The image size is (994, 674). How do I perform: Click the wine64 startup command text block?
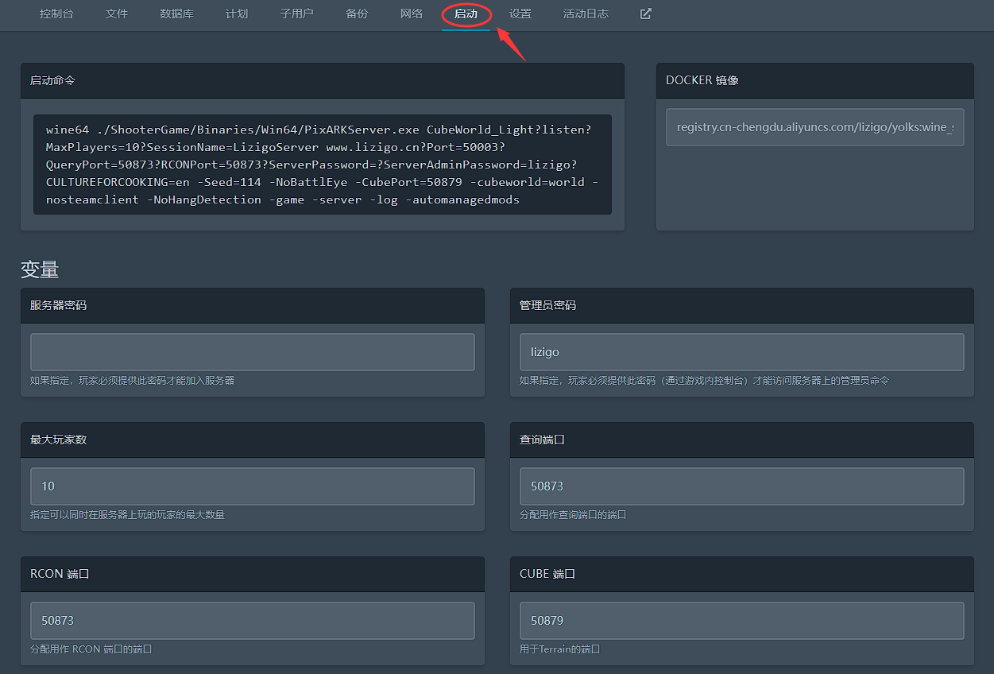point(323,165)
